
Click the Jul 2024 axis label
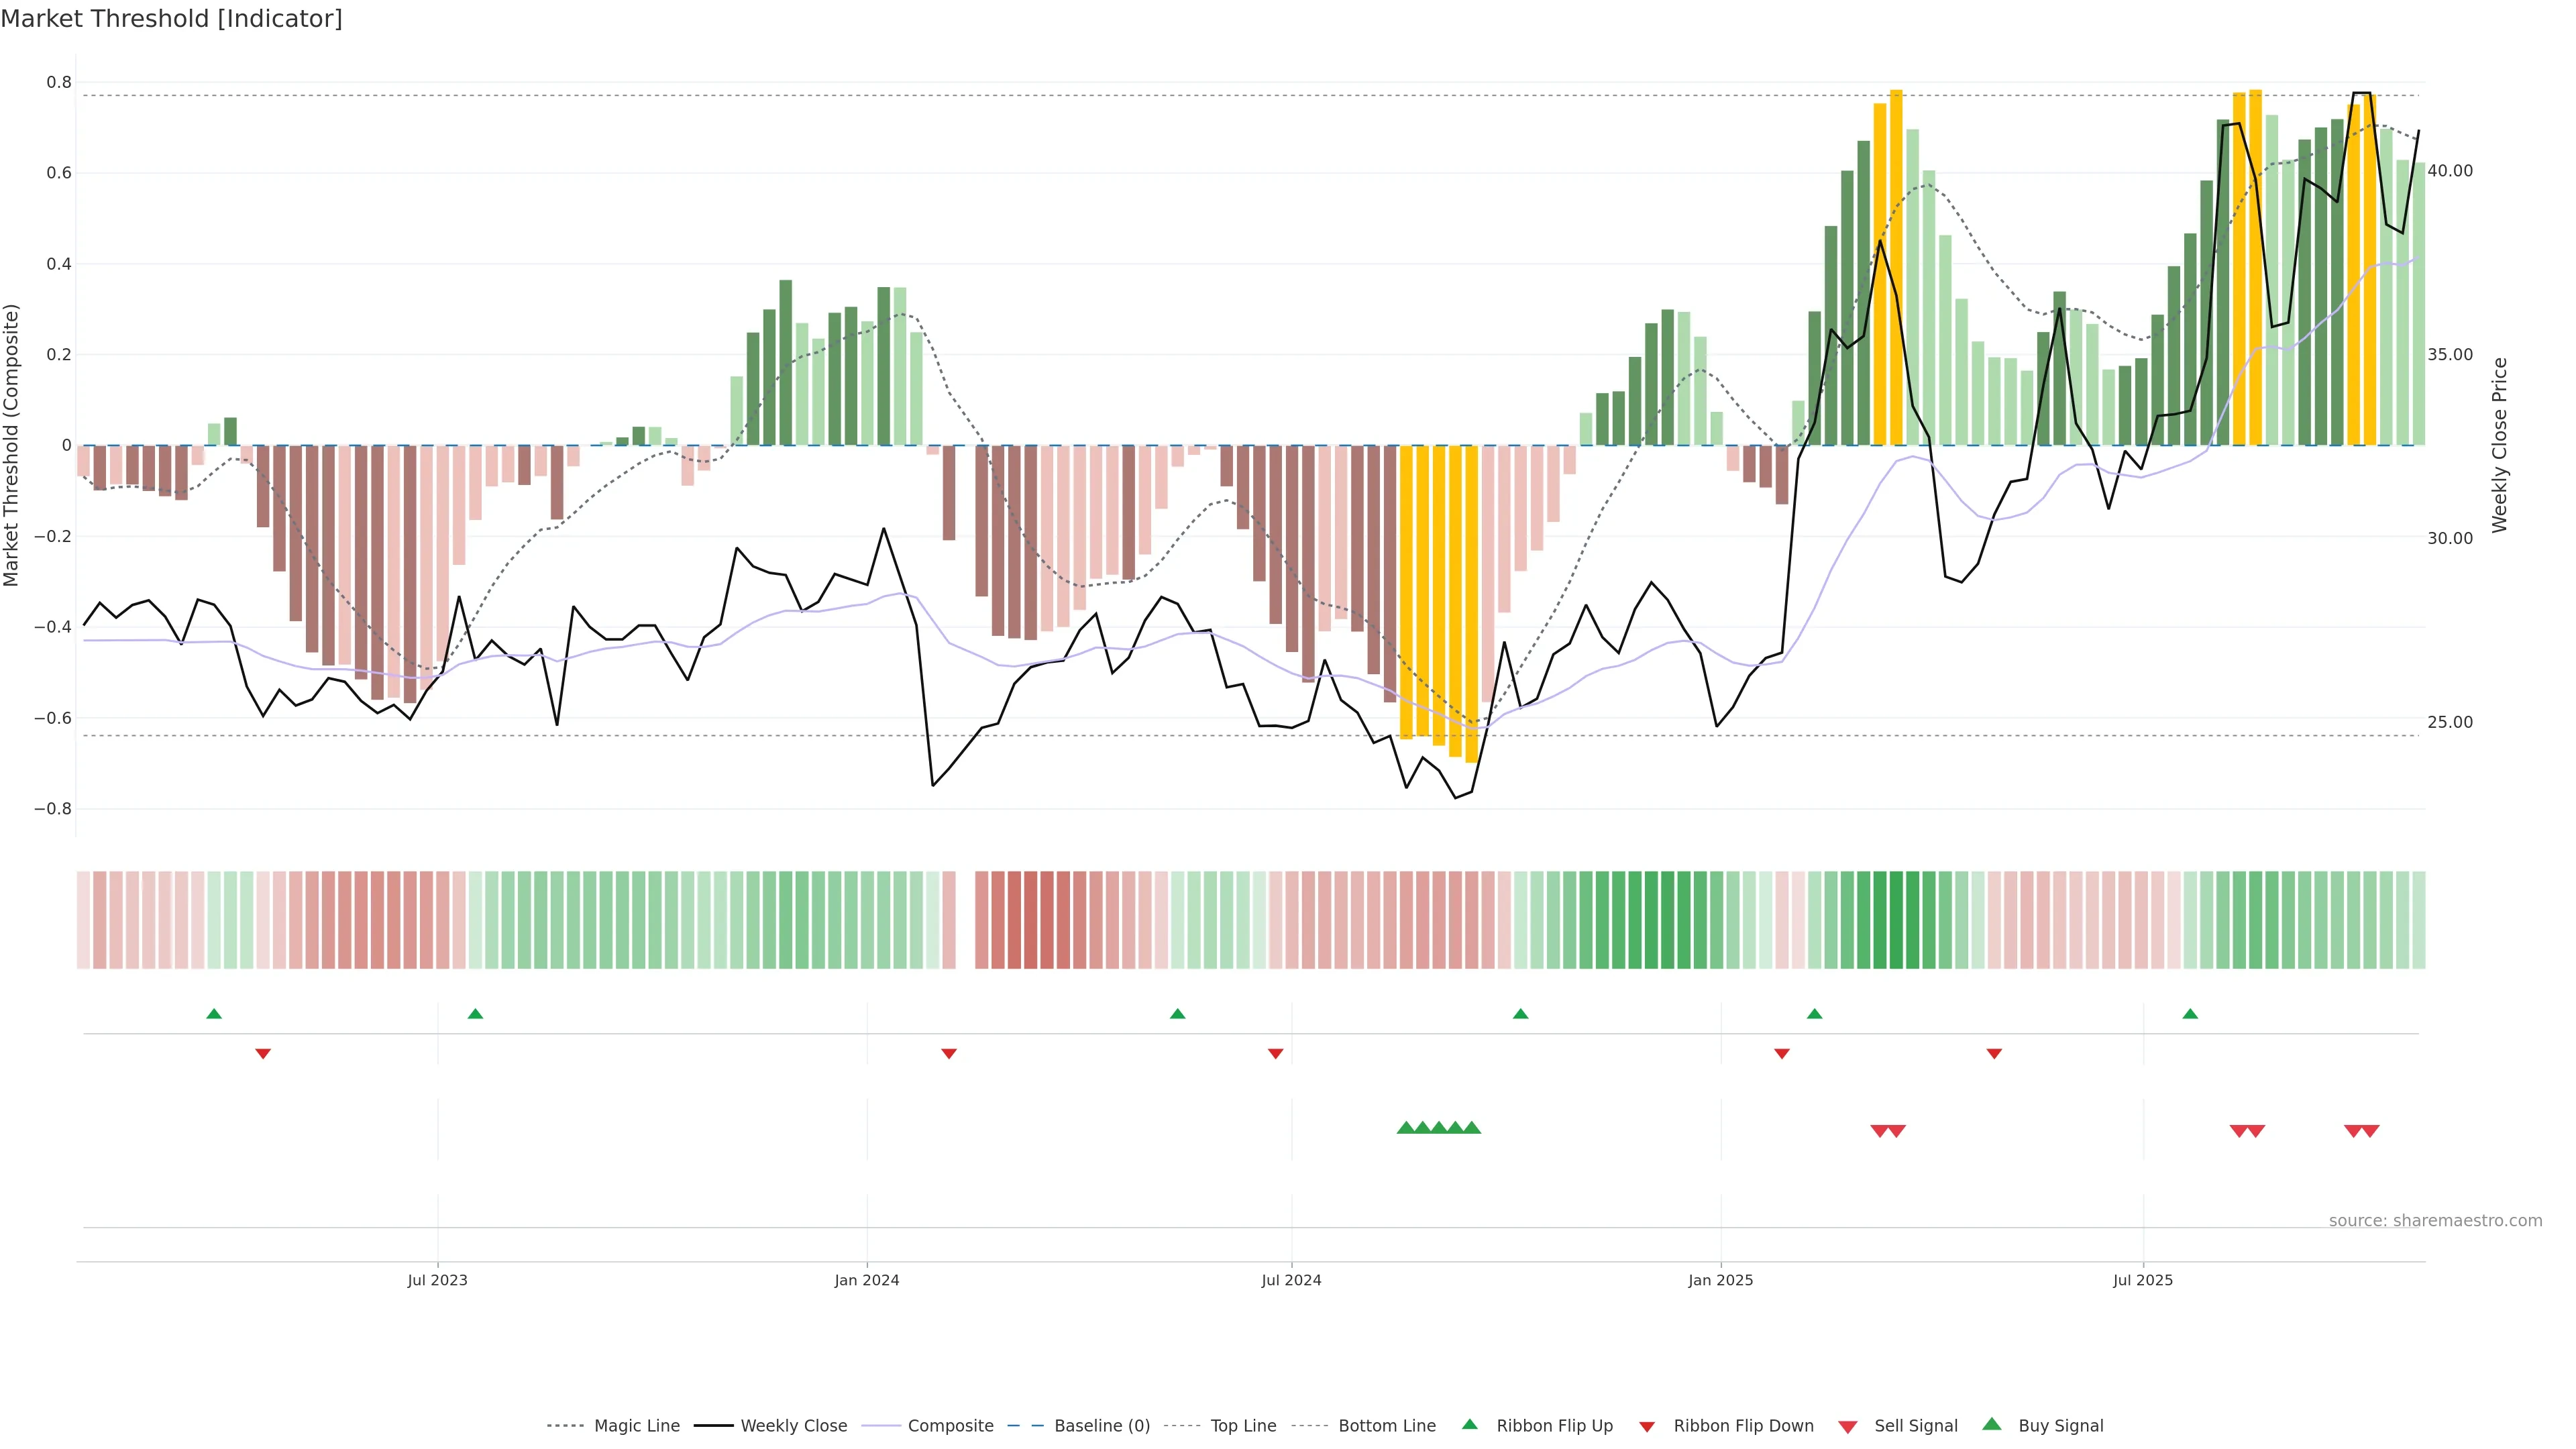coord(1291,1280)
